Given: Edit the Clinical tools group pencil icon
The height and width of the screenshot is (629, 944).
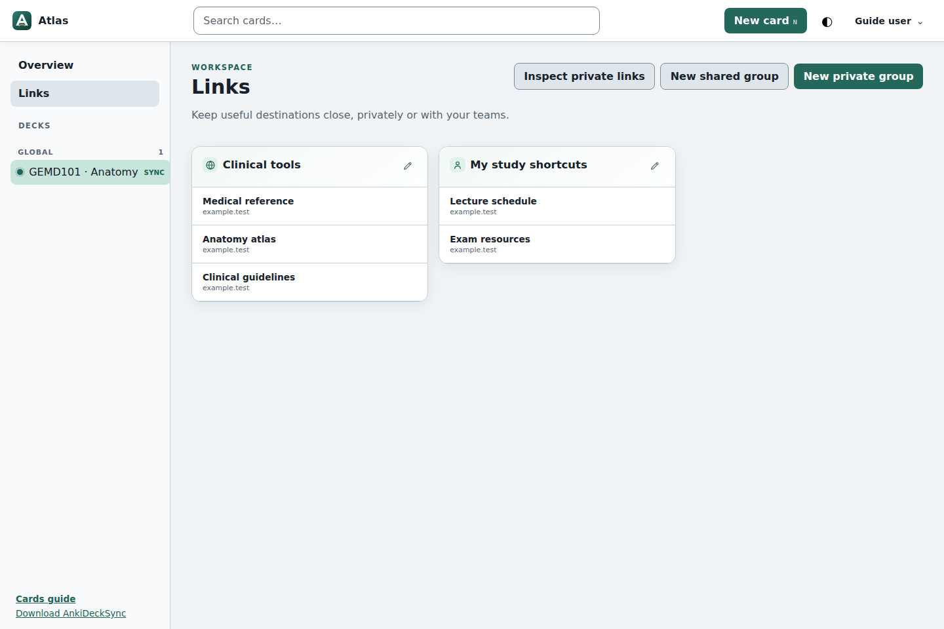Looking at the screenshot, I should click(x=408, y=166).
